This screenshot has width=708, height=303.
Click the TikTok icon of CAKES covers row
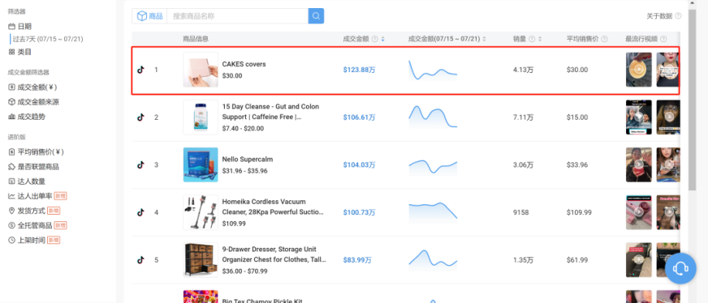click(x=140, y=70)
